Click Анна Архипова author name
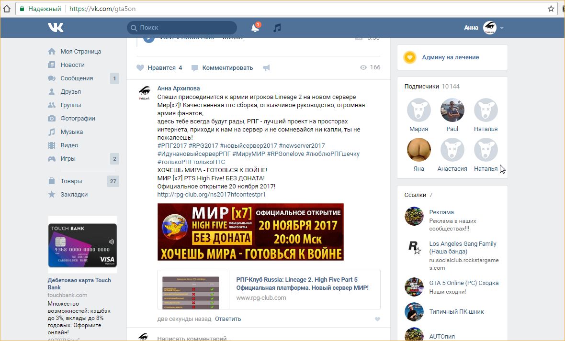The height and width of the screenshot is (341, 565). [x=179, y=88]
